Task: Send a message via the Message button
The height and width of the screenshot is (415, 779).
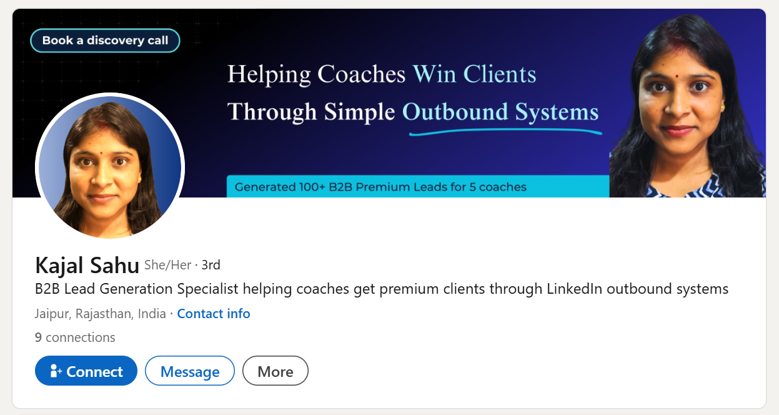Action: [x=190, y=371]
